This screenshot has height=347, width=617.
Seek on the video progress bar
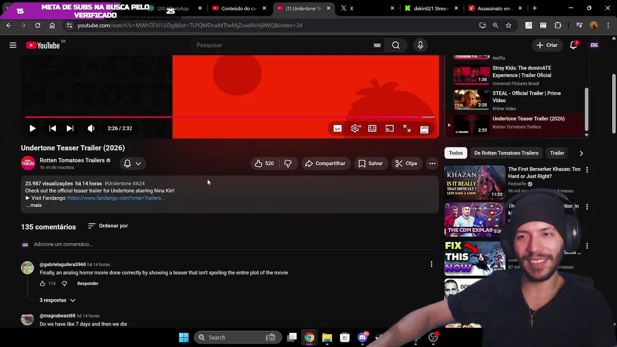tap(229, 117)
